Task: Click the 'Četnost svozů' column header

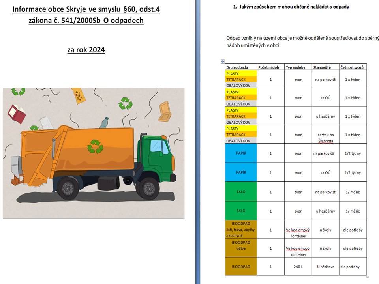Action: 353,67
